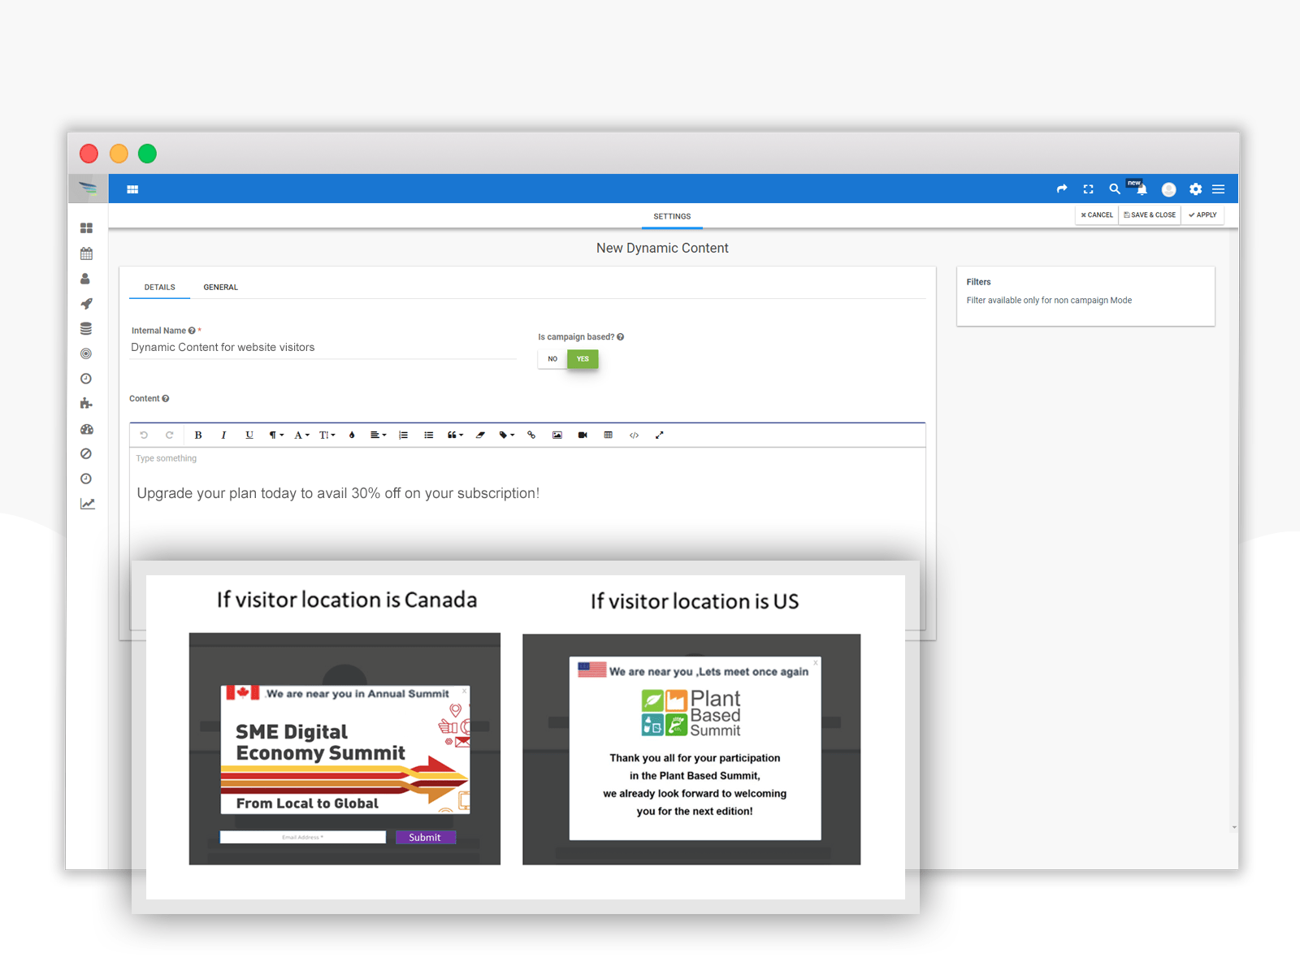Open the database components sidebar icon
The image size is (1300, 975).
tap(86, 329)
